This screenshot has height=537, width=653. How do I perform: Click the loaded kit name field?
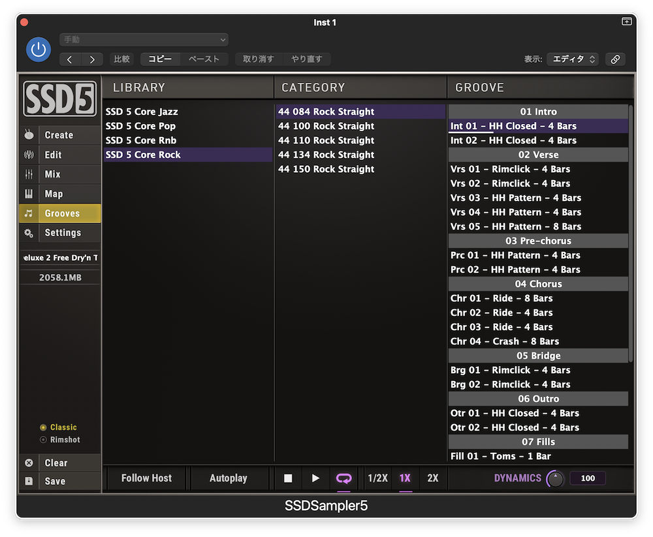coord(60,258)
